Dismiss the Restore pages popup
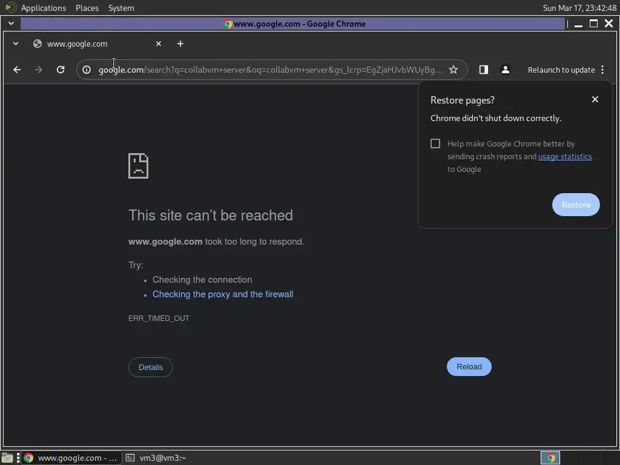 pos(595,100)
